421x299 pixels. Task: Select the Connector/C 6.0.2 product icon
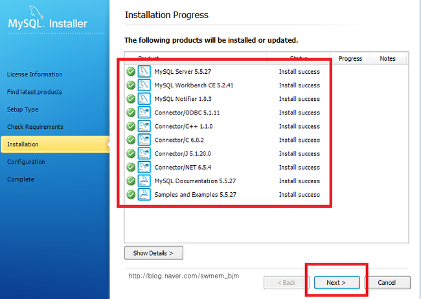pyautogui.click(x=144, y=140)
